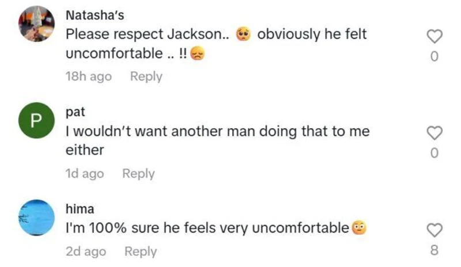This screenshot has height=267, width=461.
Task: Click the 2d ago timestamp
Action: 86,251
